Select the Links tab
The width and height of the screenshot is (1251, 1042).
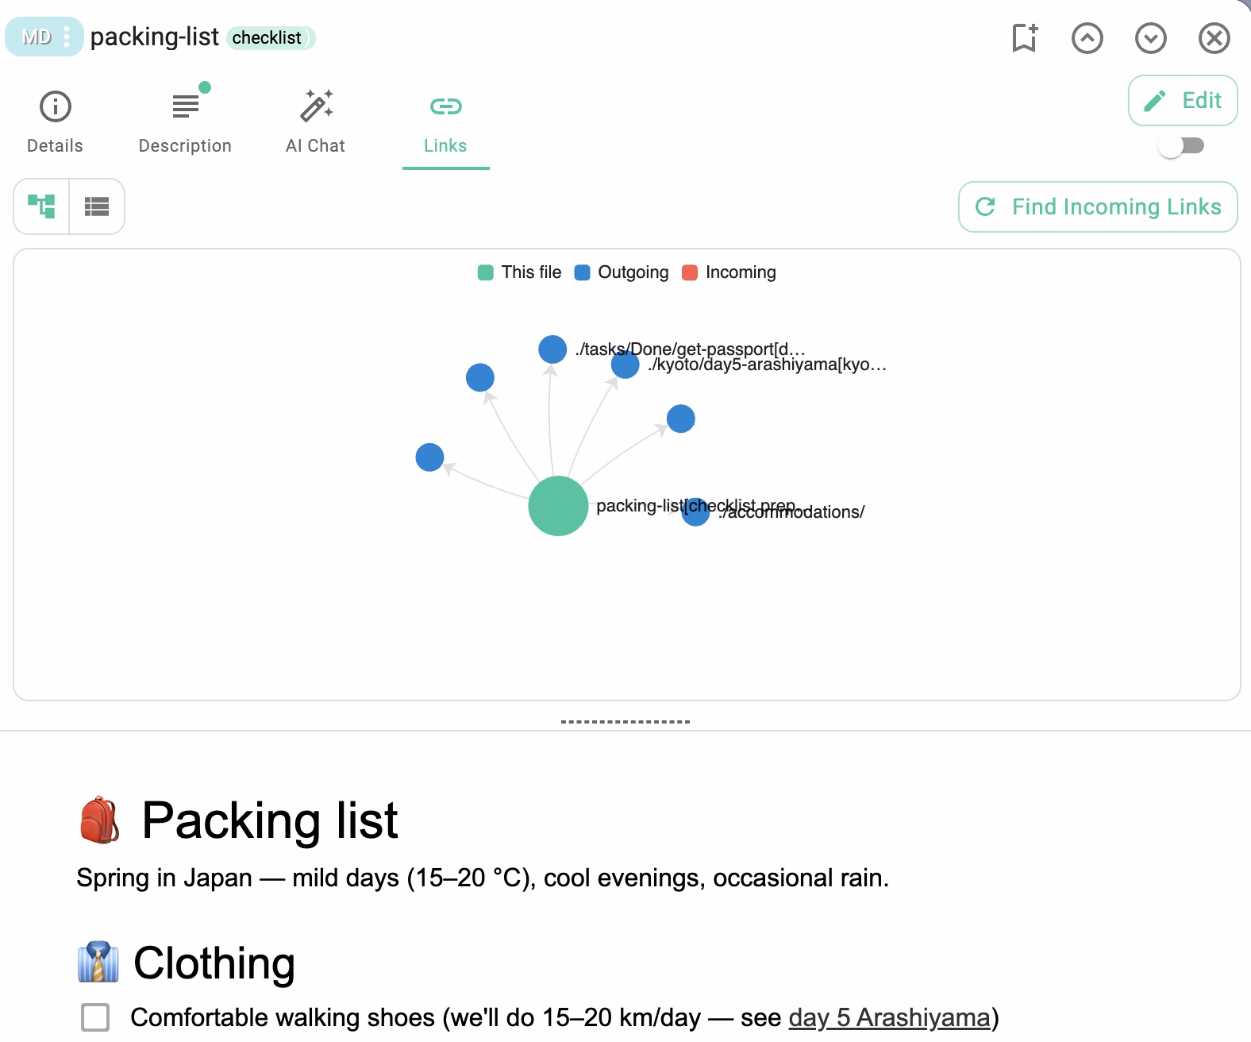(445, 122)
